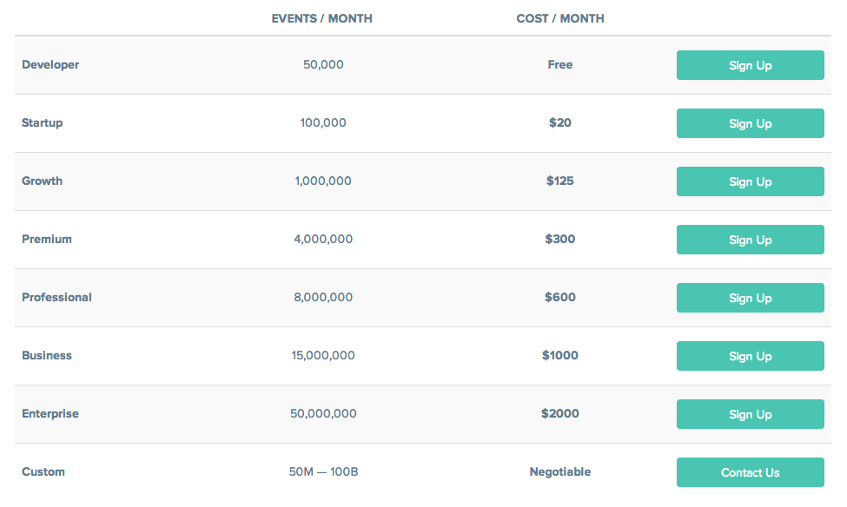The width and height of the screenshot is (847, 507).
Task: Choose Sign Up for the Growth plan
Action: click(x=750, y=181)
